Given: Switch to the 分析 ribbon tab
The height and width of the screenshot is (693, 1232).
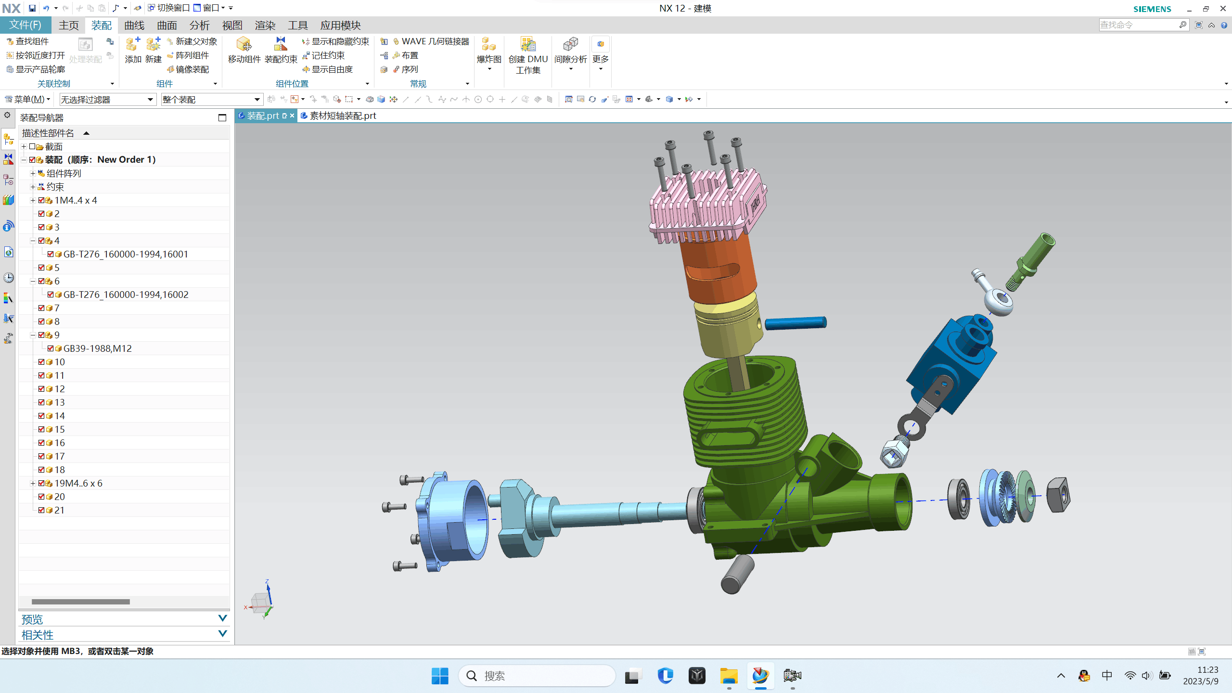Looking at the screenshot, I should pos(199,25).
